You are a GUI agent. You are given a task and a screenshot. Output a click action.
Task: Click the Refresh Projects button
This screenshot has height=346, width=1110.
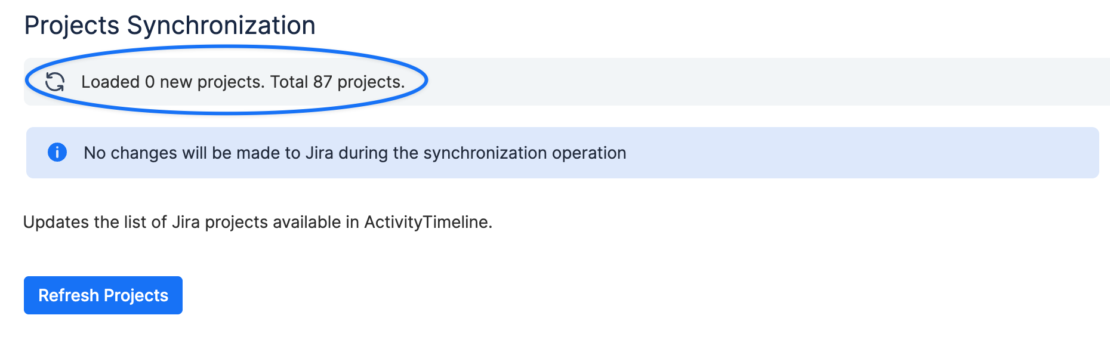(103, 295)
